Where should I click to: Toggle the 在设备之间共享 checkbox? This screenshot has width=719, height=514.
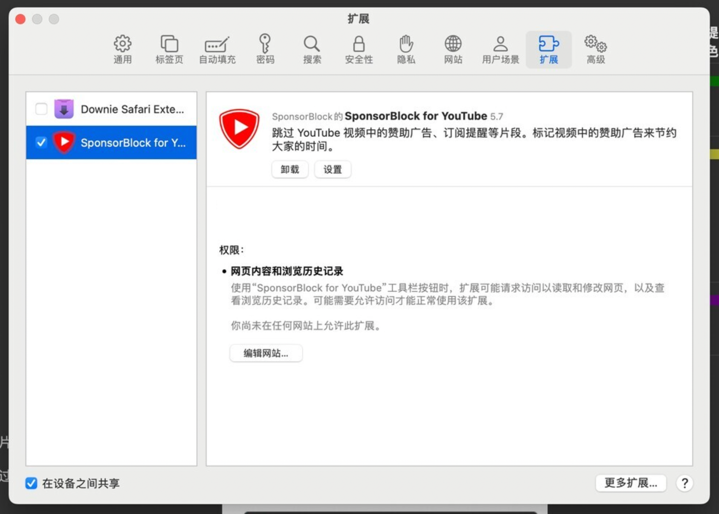(31, 483)
